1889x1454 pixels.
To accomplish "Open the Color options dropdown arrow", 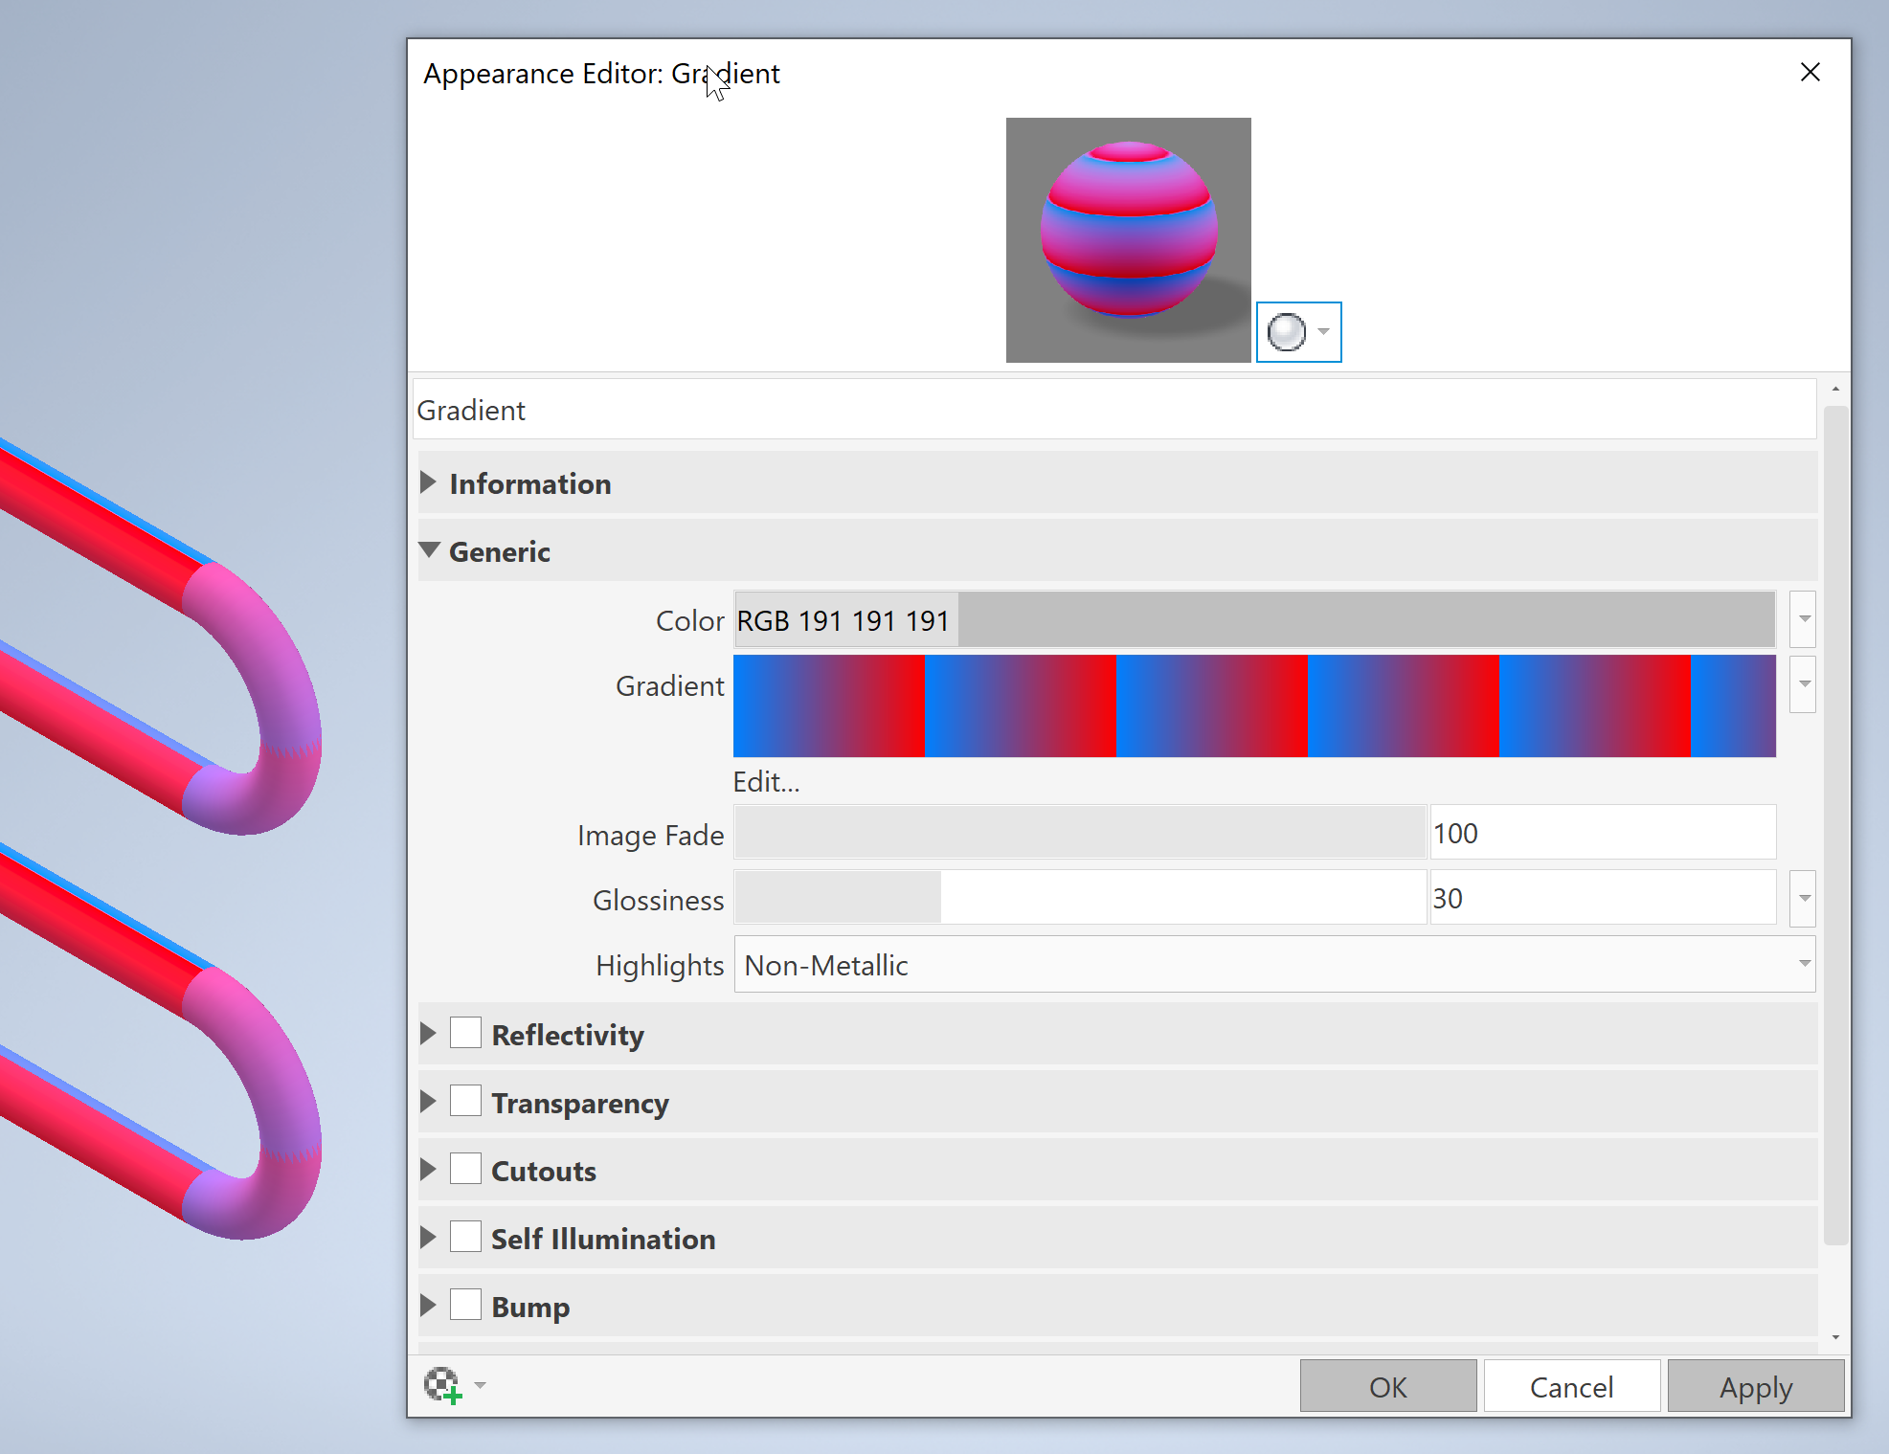I will 1804,619.
